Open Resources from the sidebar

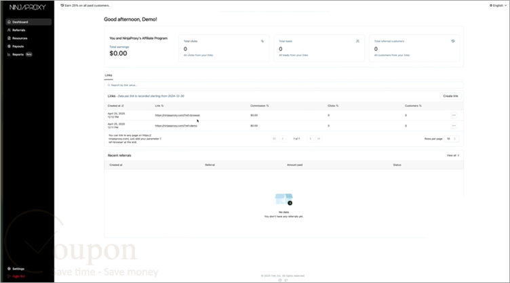28,39
